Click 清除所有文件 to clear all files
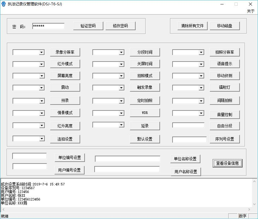Viewport: 258px width, 219px height. click(192, 26)
